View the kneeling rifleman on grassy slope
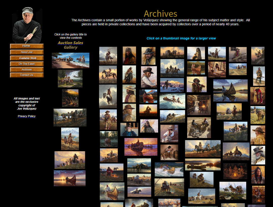273x207 pixels. tap(202, 179)
